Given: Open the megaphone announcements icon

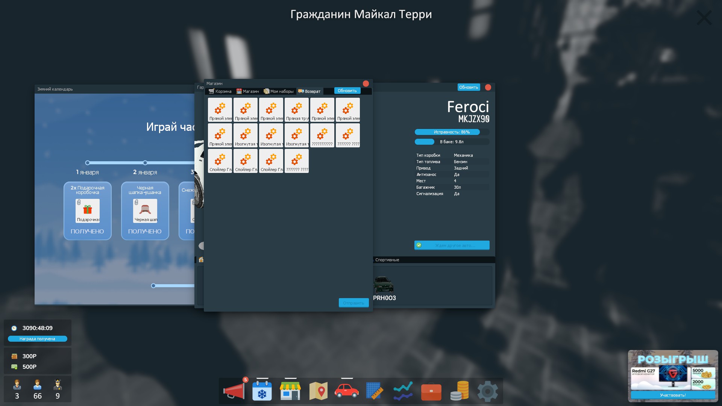Looking at the screenshot, I should coord(234,391).
